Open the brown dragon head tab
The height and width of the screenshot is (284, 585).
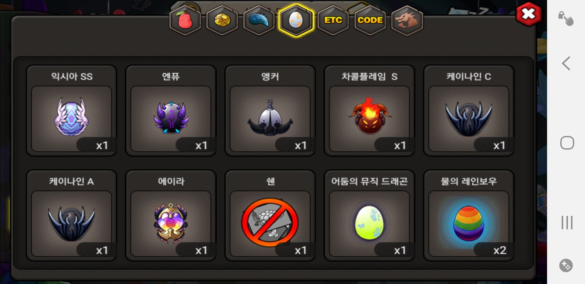tap(407, 20)
